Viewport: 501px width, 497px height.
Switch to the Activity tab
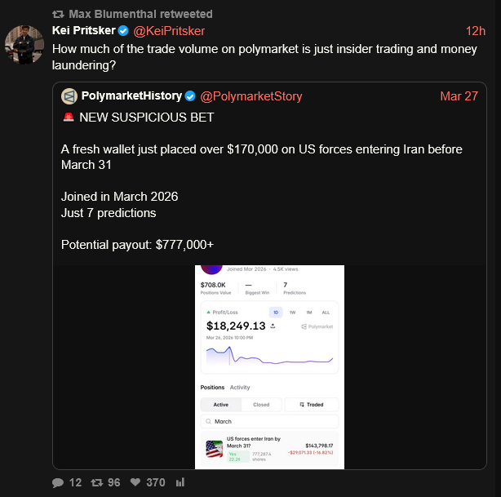pyautogui.click(x=240, y=388)
